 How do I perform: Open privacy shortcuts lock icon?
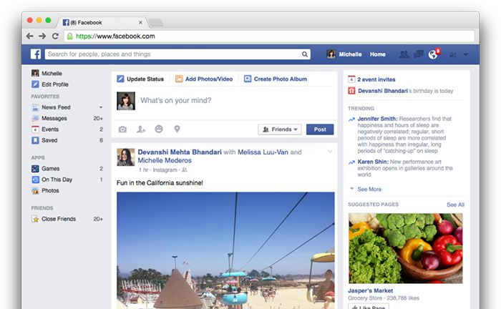452,55
